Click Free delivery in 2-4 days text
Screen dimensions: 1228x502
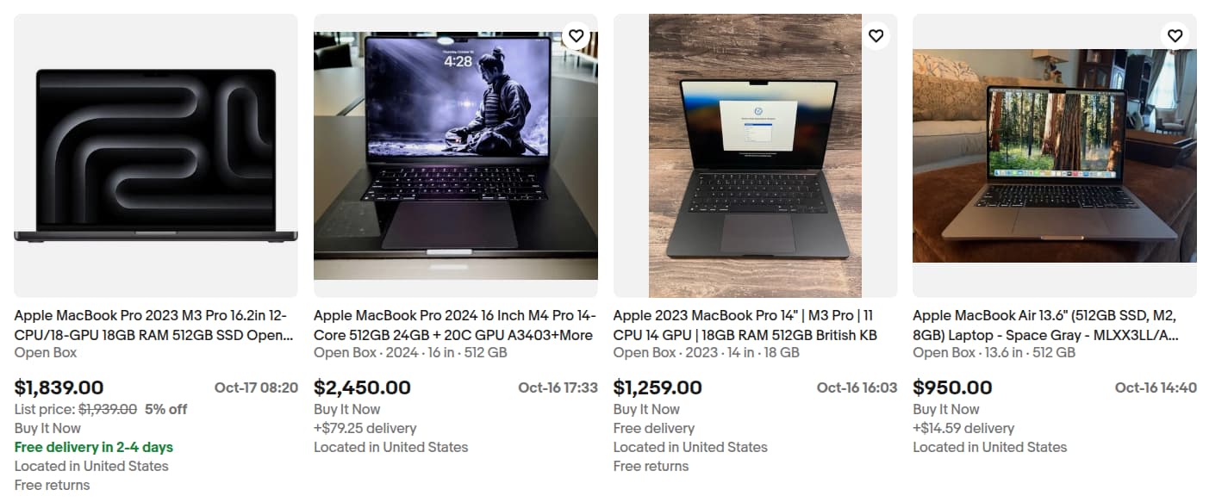pos(94,447)
